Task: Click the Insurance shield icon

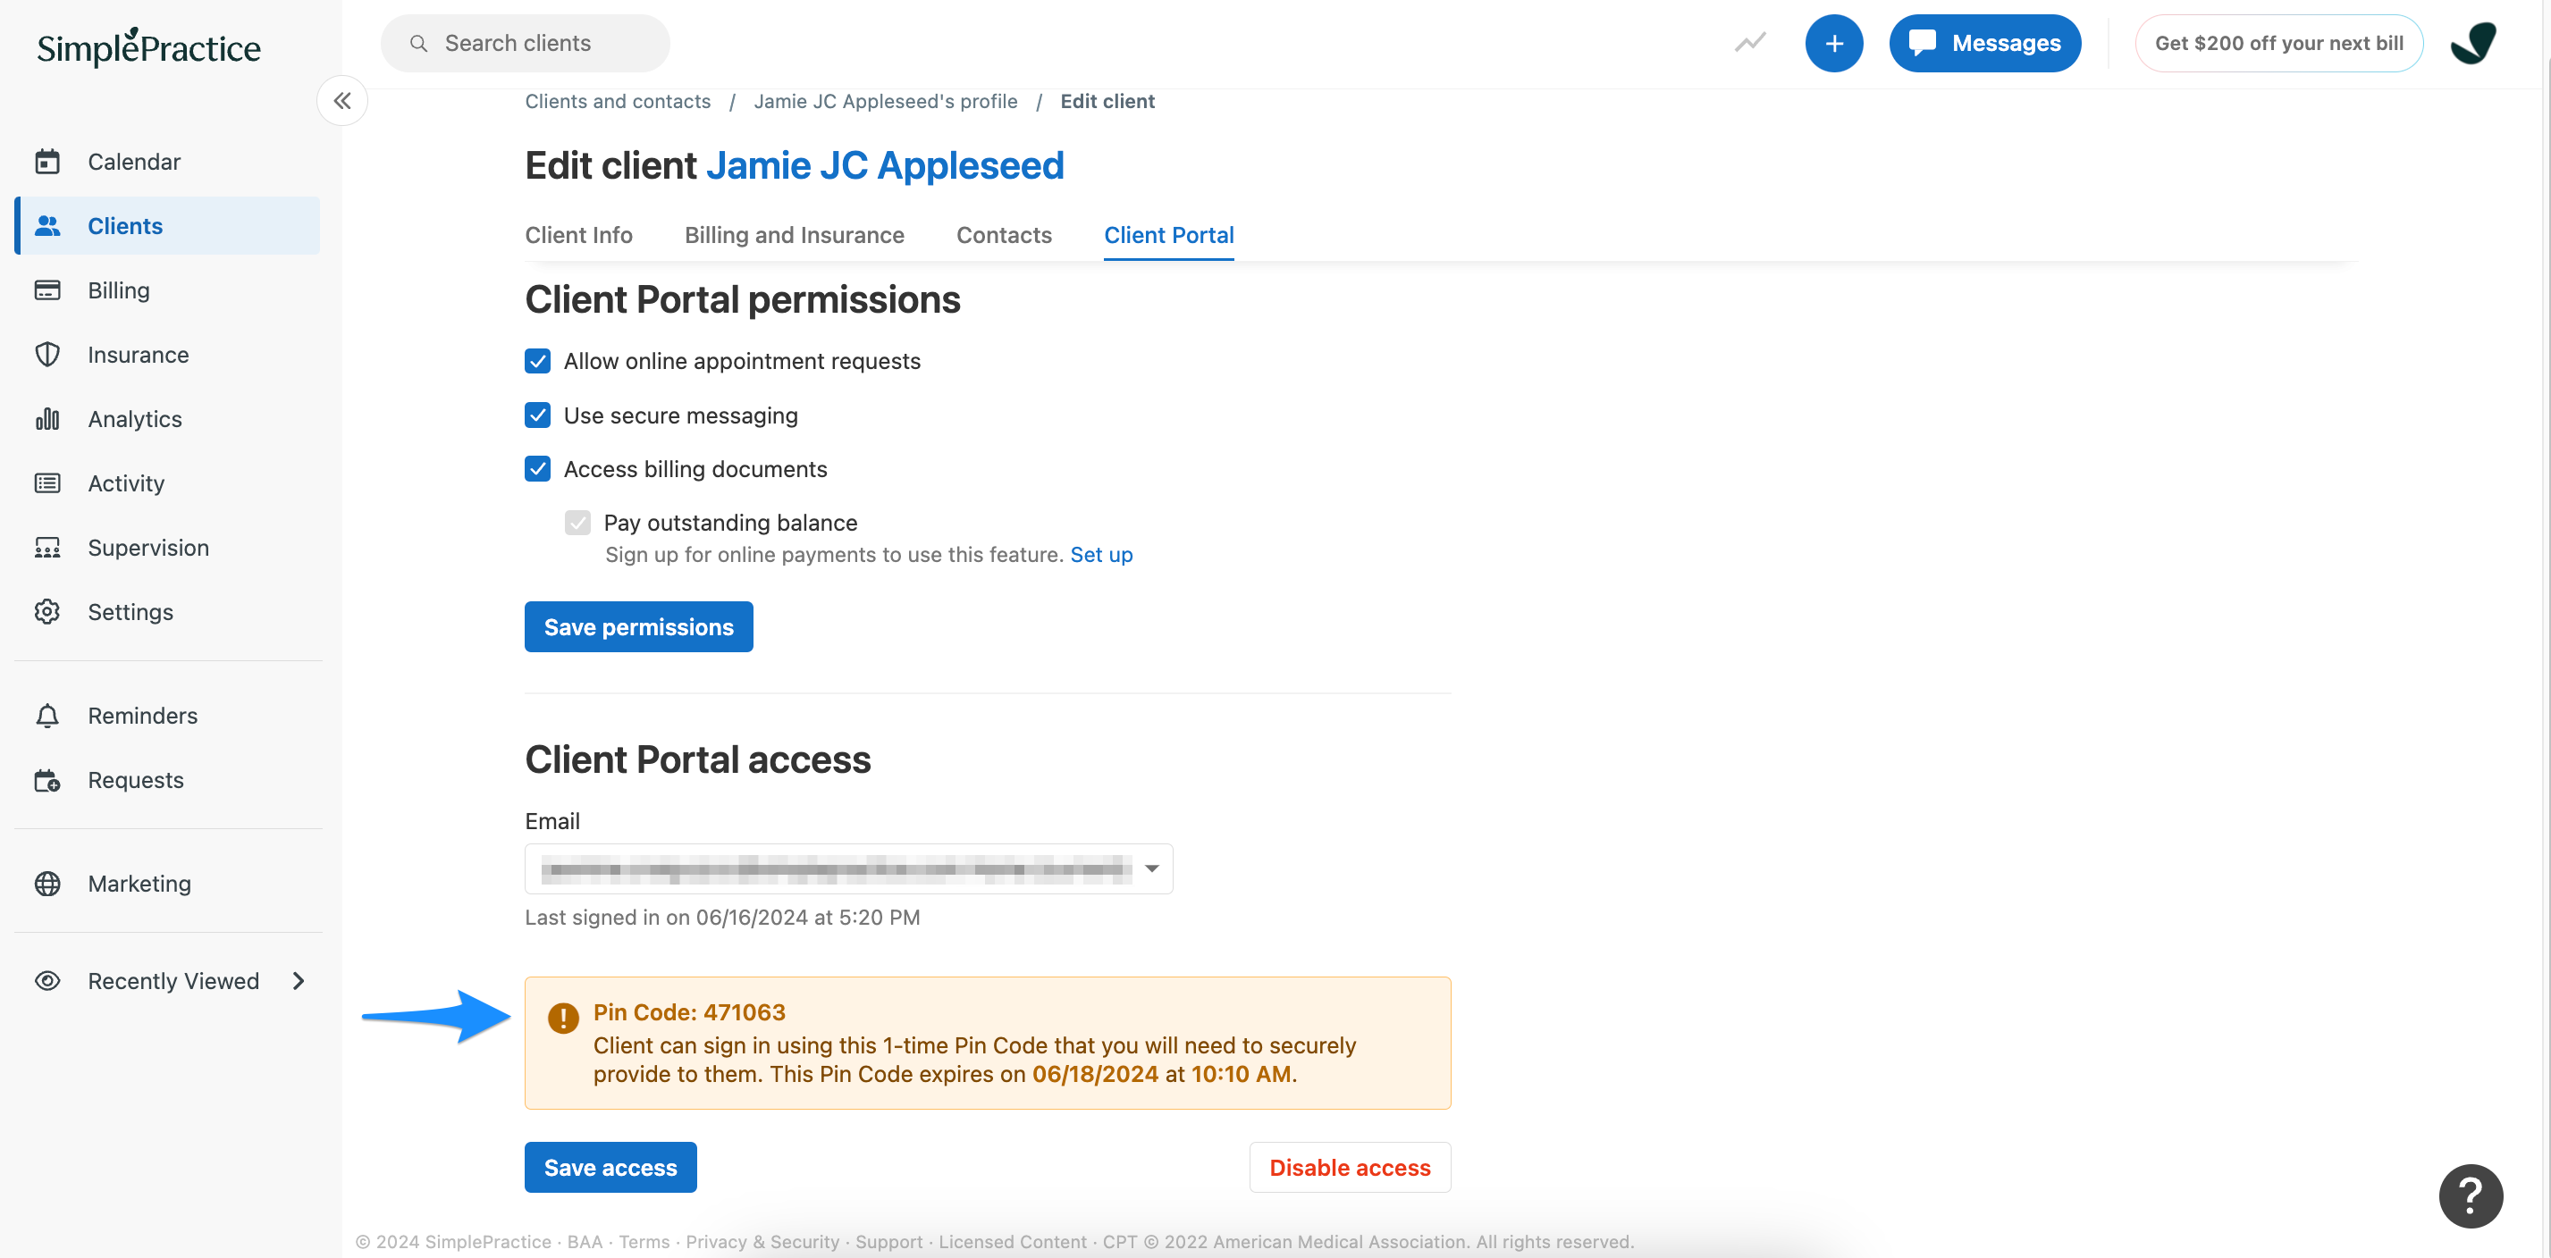Action: 47,355
